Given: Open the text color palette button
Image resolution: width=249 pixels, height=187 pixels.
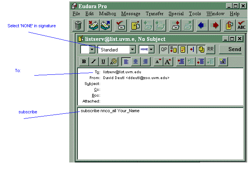Looking at the screenshot, I should click(114, 62).
